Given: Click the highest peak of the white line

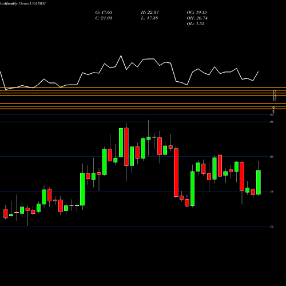Looking at the screenshot, I should click(x=121, y=56).
